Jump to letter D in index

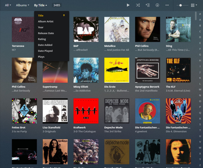point(200,37)
